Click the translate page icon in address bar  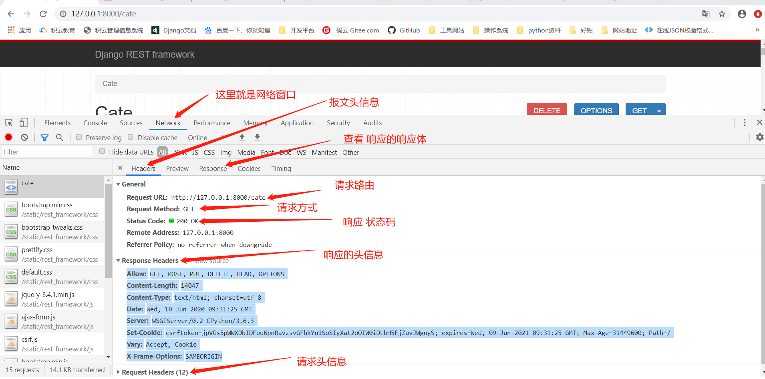pos(705,13)
